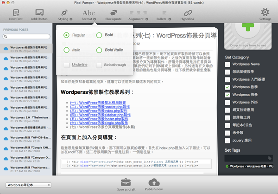Open the Styling pen icon
The height and width of the screenshot is (194, 278).
[64, 13]
